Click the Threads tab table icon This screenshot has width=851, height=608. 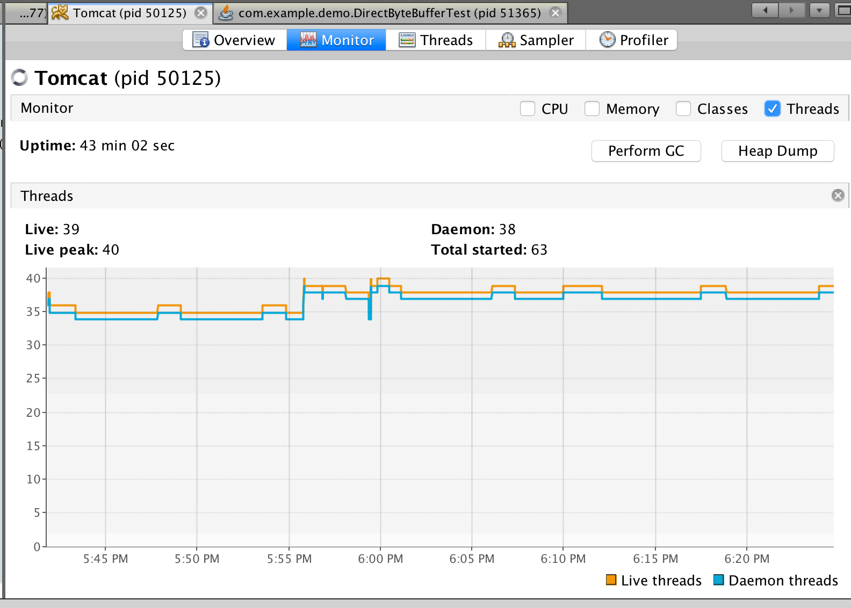point(407,40)
